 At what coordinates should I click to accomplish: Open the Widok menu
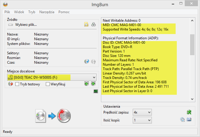pos(19,12)
